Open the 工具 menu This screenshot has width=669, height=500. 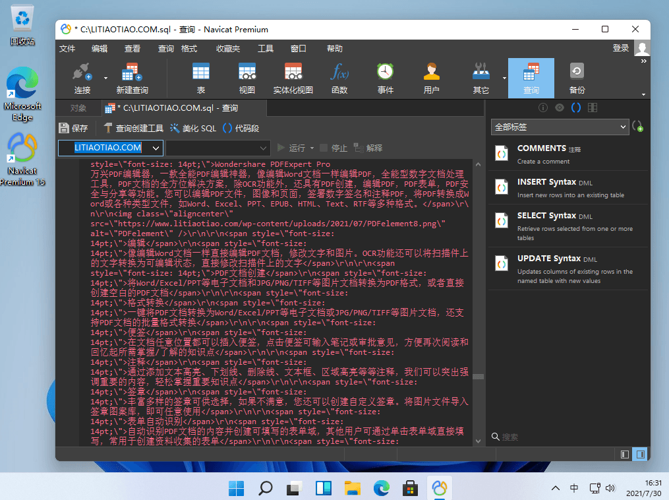[266, 49]
